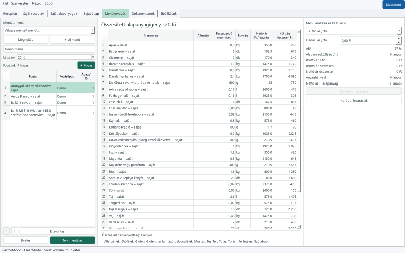Decrease Létszám headcount with down arrow
This screenshot has height=253, width=405.
(x=93, y=59)
